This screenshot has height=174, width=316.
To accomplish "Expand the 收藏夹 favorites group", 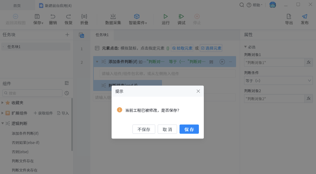I will (3, 103).
